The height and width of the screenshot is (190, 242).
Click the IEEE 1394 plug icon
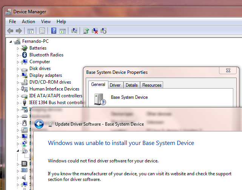pyautogui.click(x=25, y=103)
